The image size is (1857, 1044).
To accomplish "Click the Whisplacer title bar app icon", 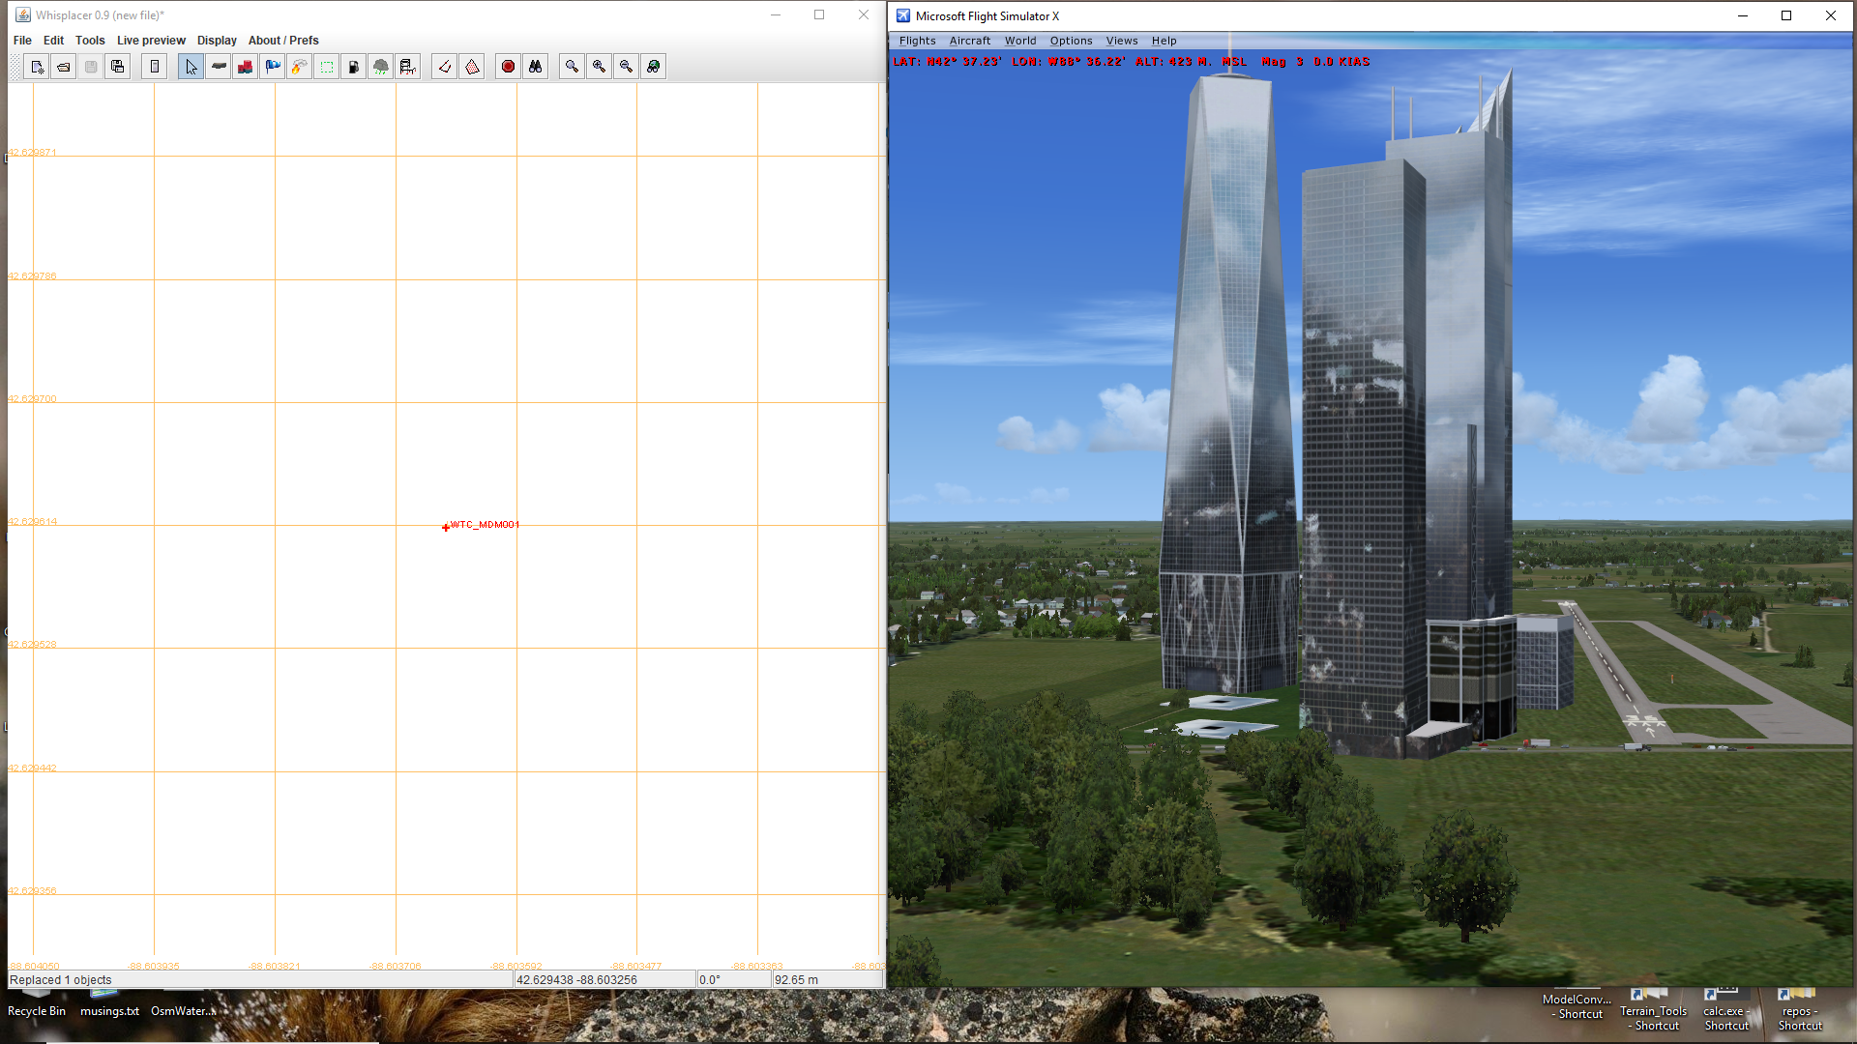I will [23, 15].
